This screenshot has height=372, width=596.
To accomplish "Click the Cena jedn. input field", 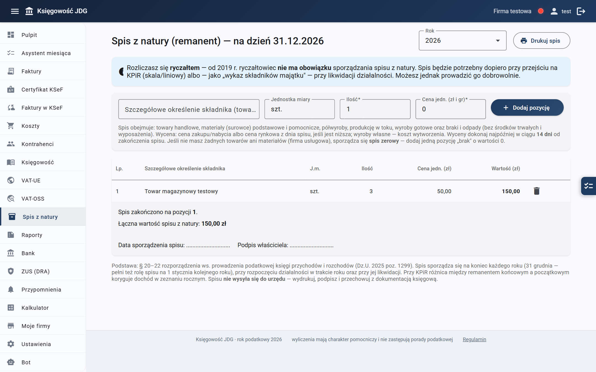I will [451, 109].
